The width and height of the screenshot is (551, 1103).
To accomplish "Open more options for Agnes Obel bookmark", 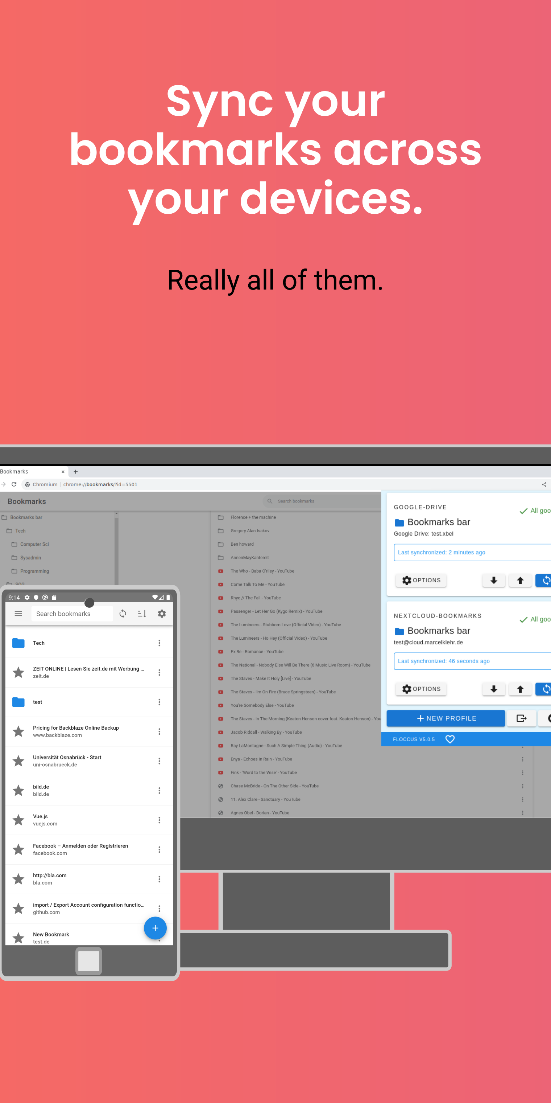I will click(x=522, y=813).
